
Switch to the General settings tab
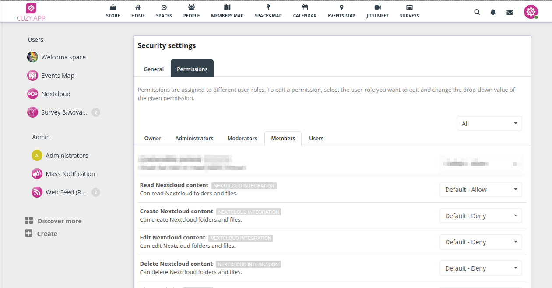point(154,69)
